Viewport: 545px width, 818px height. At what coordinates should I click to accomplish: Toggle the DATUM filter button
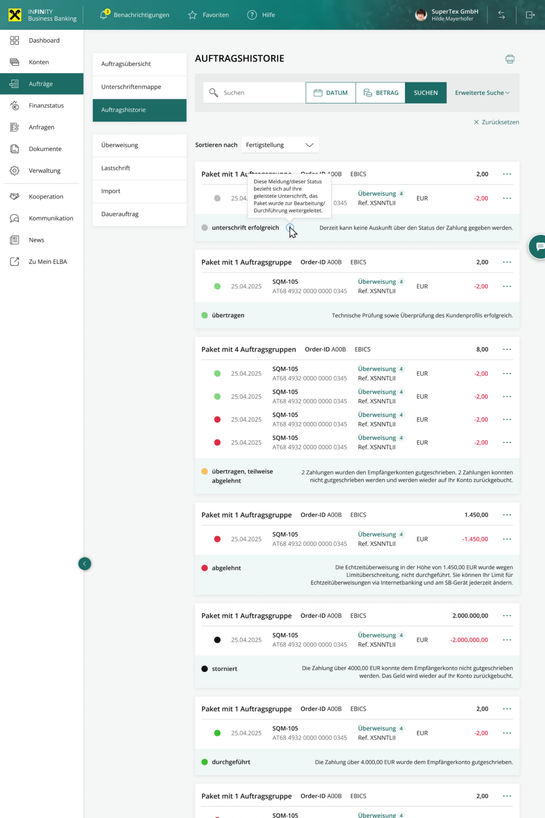pos(331,93)
